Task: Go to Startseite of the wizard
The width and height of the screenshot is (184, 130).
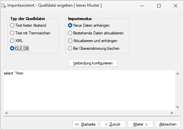Action: [x=85, y=124]
